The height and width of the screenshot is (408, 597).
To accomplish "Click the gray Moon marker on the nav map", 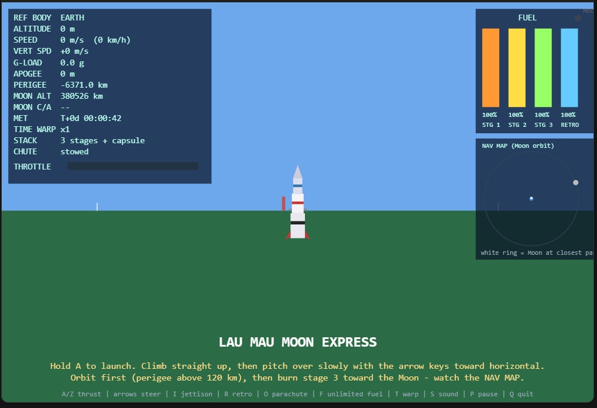I will pyautogui.click(x=576, y=182).
